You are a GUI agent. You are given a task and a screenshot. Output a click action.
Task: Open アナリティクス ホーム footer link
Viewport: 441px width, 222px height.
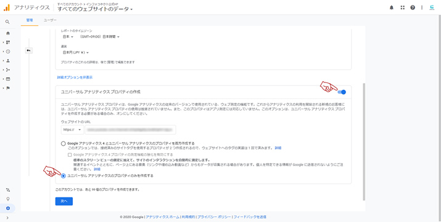pyautogui.click(x=163, y=217)
